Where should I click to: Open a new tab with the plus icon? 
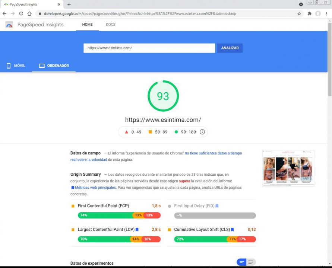(69, 4)
